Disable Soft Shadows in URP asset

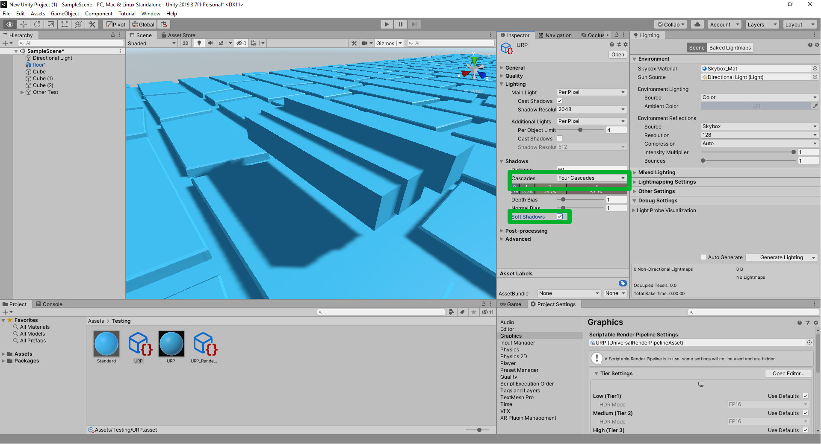(x=560, y=216)
